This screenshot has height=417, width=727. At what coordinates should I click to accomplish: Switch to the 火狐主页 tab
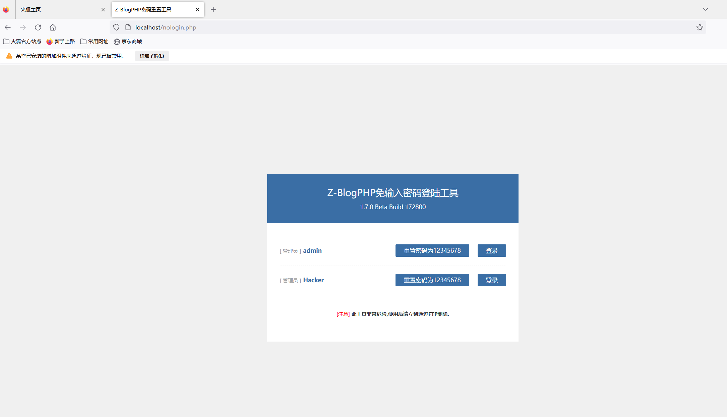coord(57,10)
